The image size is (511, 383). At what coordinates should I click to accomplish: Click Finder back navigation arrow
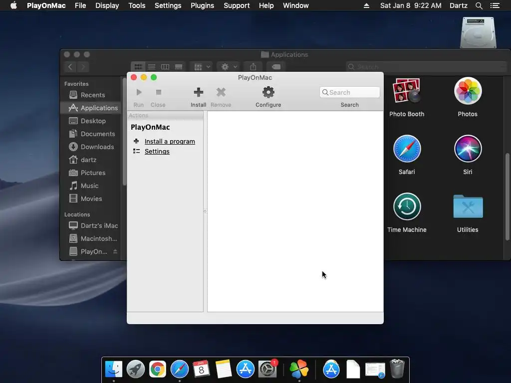coord(70,67)
